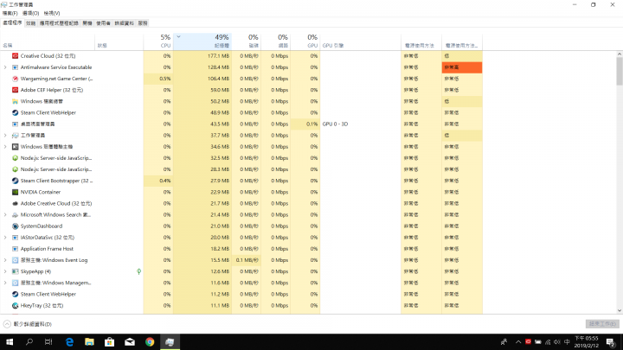Click the Microsoft Windows Search process icon
The height and width of the screenshot is (350, 623).
point(15,214)
